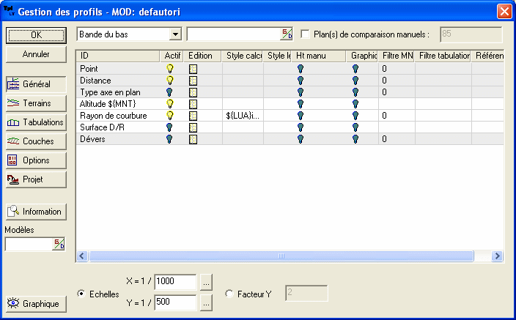Click the Edition icon in Distance row

click(193, 81)
